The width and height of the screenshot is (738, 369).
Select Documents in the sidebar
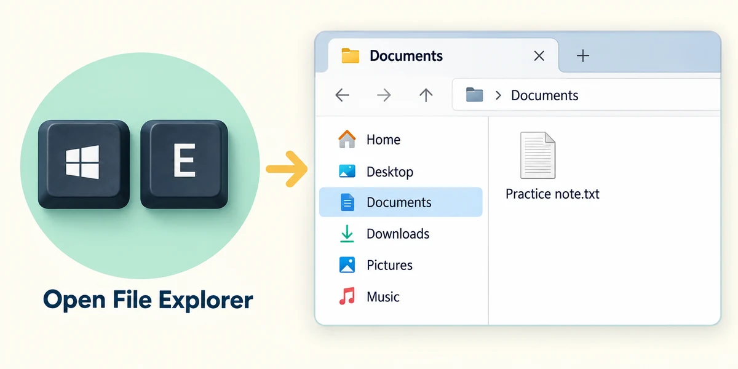coord(400,202)
